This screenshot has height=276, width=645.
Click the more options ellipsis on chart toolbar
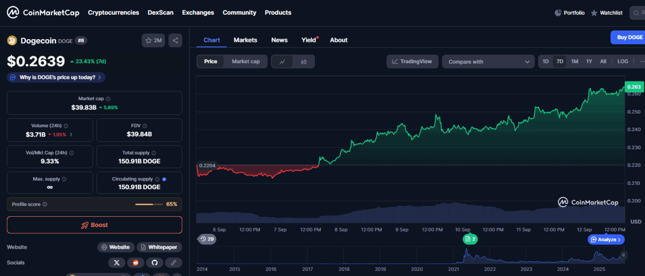point(641,62)
